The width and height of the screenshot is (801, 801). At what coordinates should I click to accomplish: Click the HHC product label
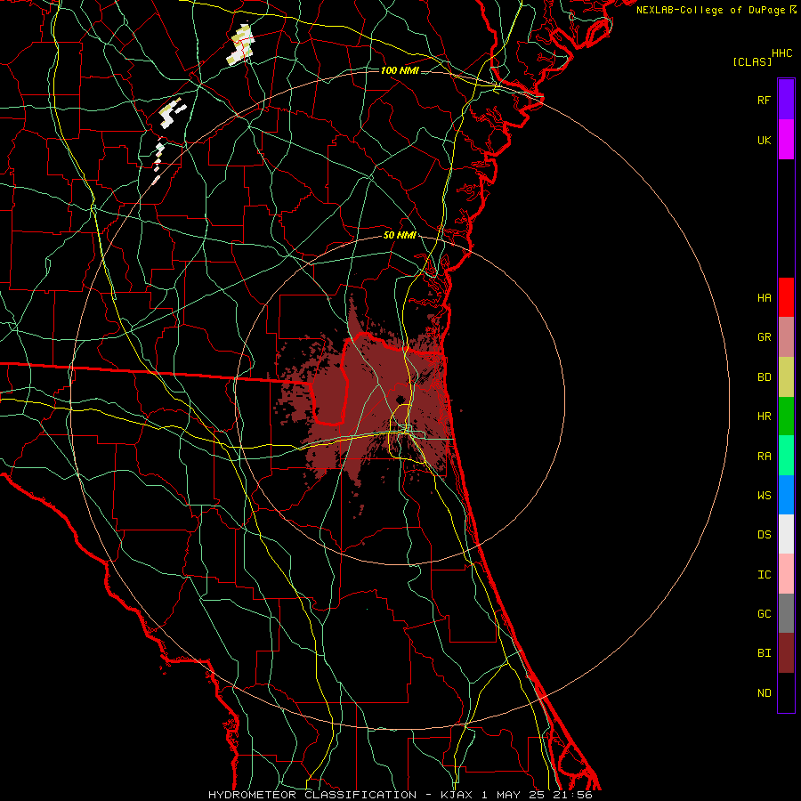point(781,53)
